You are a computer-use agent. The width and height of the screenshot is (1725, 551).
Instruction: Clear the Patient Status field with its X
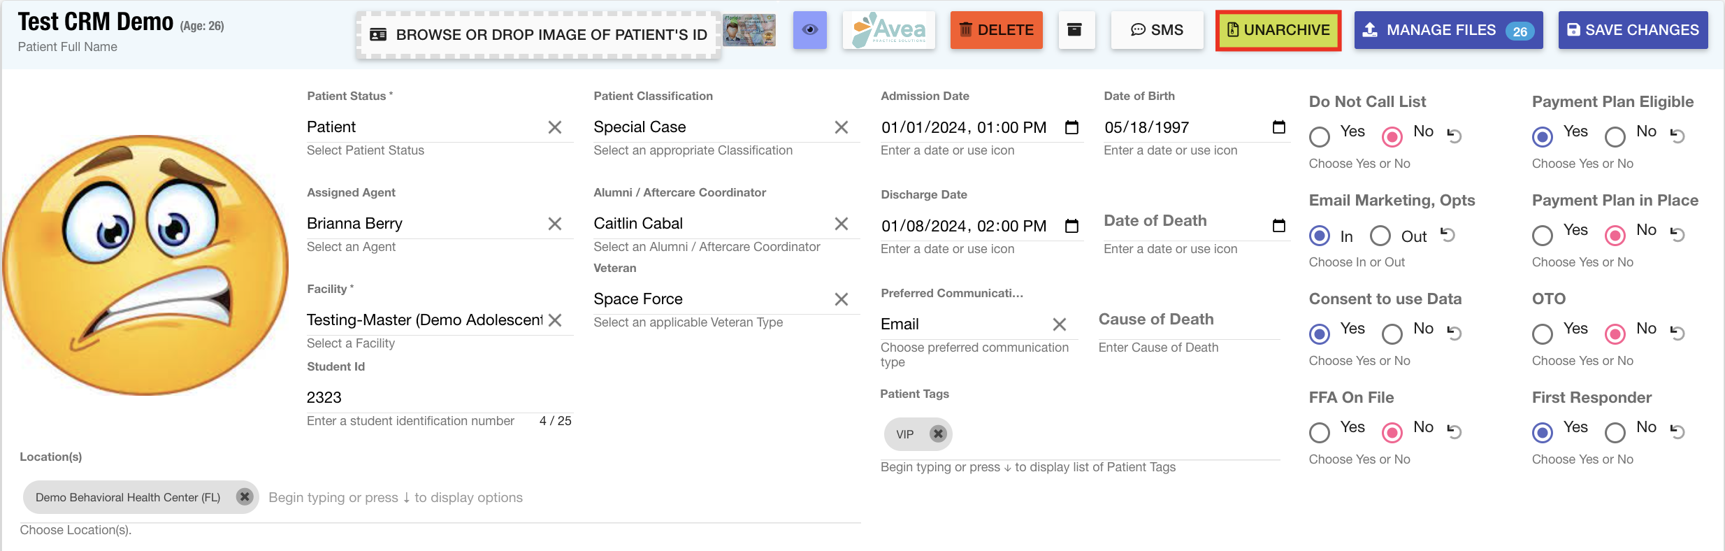pos(556,127)
